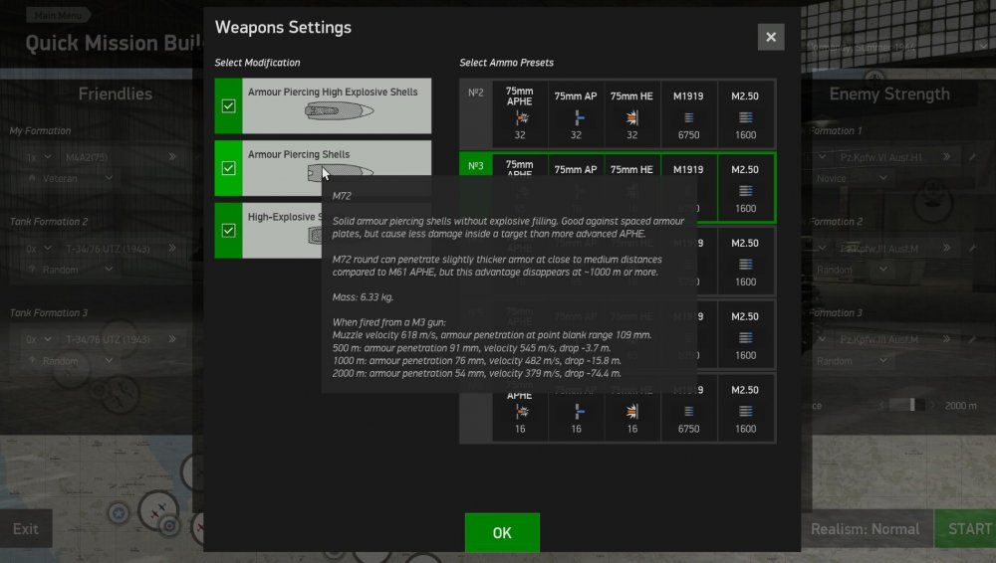996x563 pixels.
Task: Click 75mm HE icon in preset №2
Action: pos(632,117)
